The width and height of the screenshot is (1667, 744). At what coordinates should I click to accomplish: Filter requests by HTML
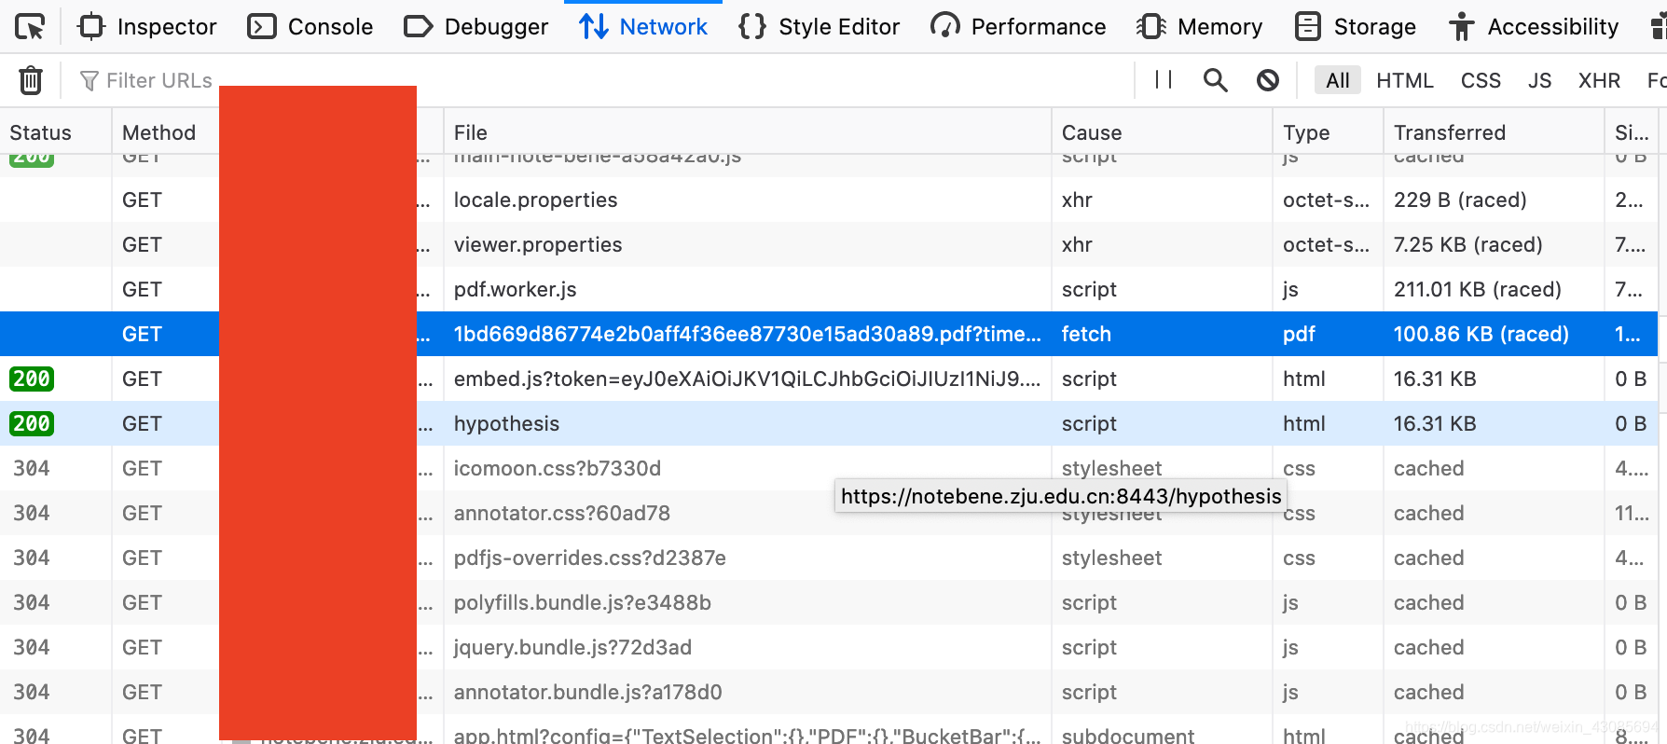click(1405, 80)
